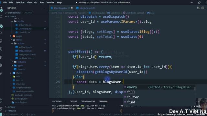Expand the utils folder

click(x=18, y=77)
